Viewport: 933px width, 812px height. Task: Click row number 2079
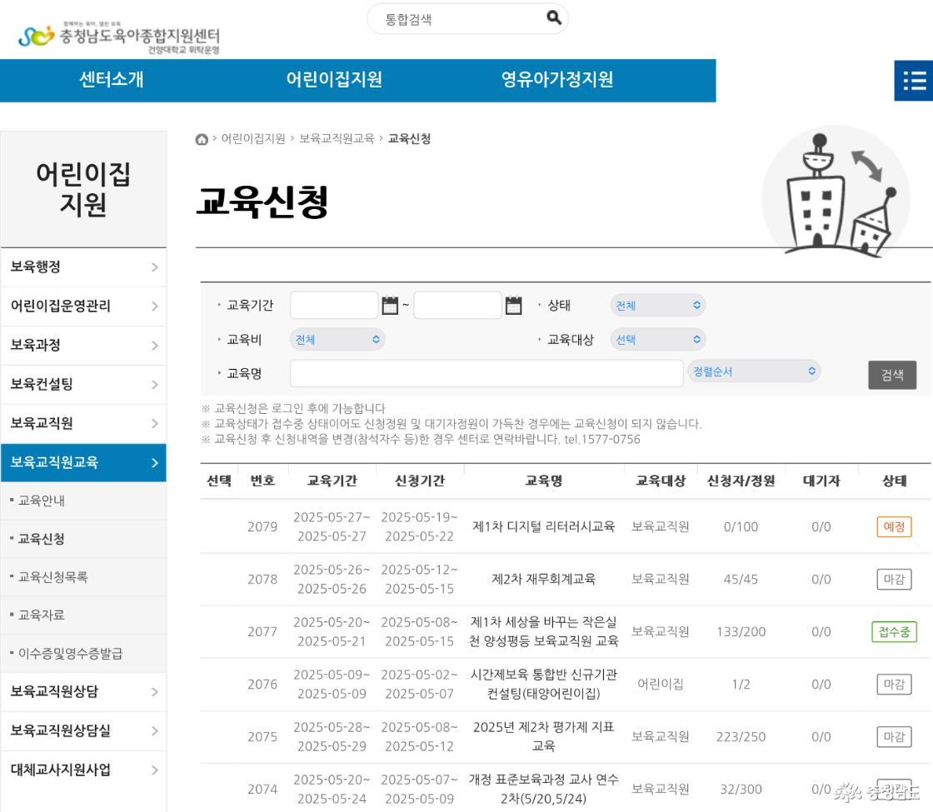pyautogui.click(x=262, y=526)
